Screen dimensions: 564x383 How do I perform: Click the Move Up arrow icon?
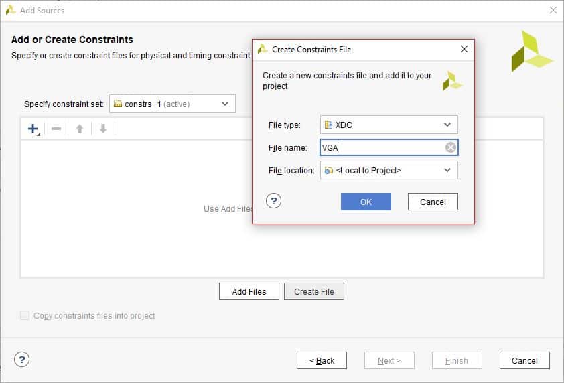click(x=80, y=129)
